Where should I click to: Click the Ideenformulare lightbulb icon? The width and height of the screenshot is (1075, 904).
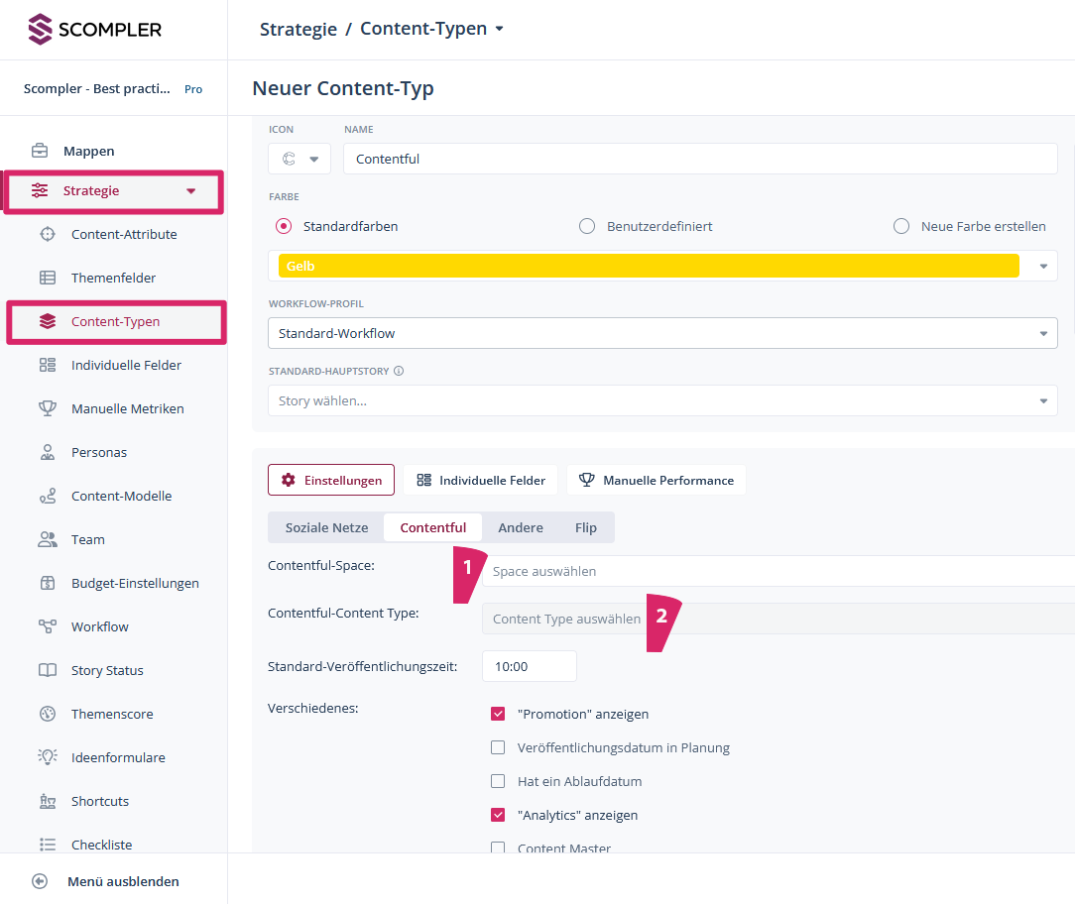click(x=48, y=758)
